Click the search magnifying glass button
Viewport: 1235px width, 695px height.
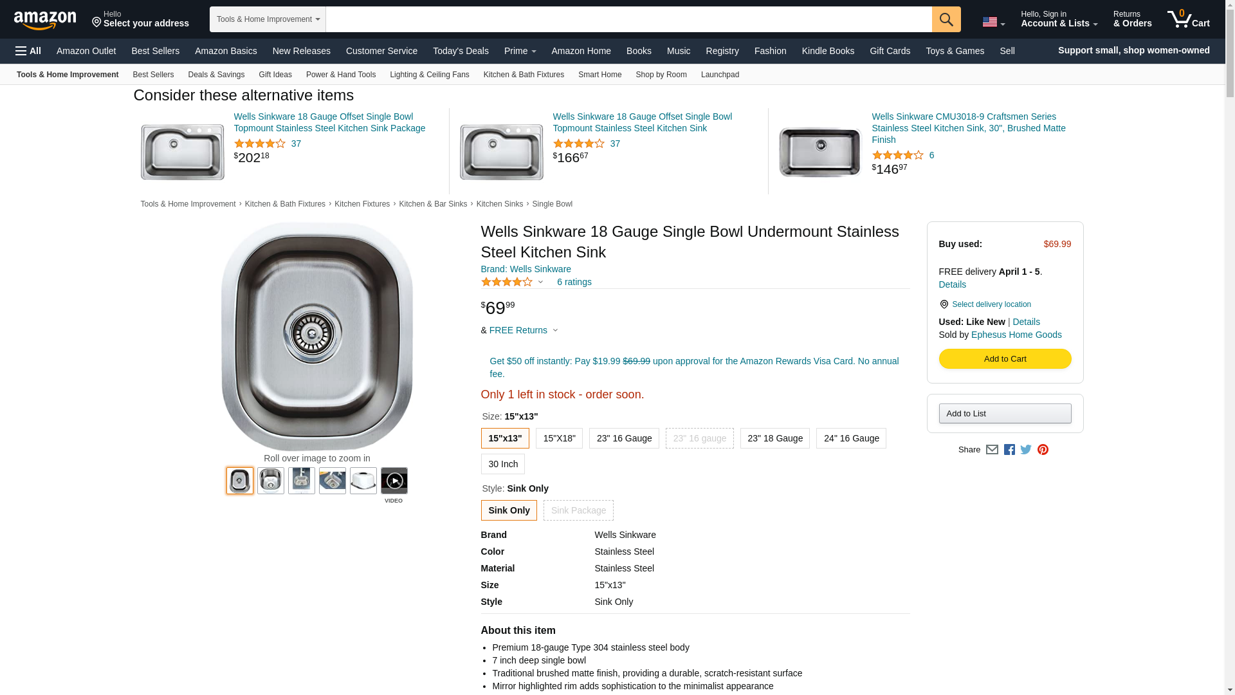tap(946, 19)
